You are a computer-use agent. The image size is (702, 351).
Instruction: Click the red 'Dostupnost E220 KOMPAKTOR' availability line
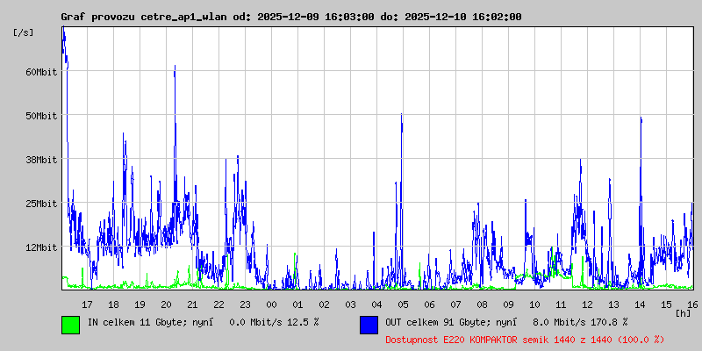pos(525,340)
